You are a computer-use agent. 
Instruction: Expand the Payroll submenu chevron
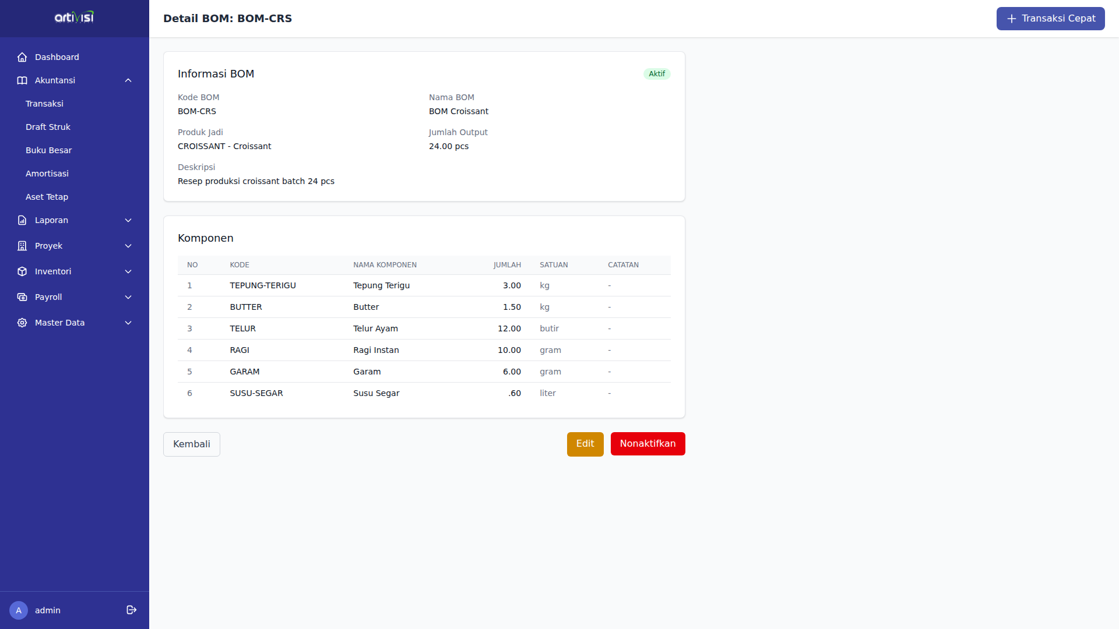[x=128, y=297]
